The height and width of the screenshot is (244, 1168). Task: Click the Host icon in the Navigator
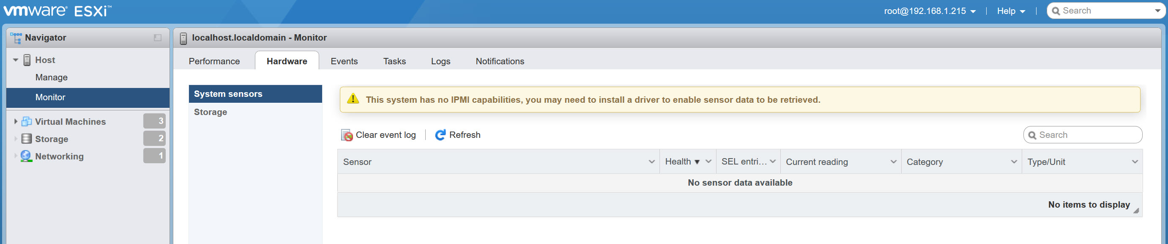[27, 59]
